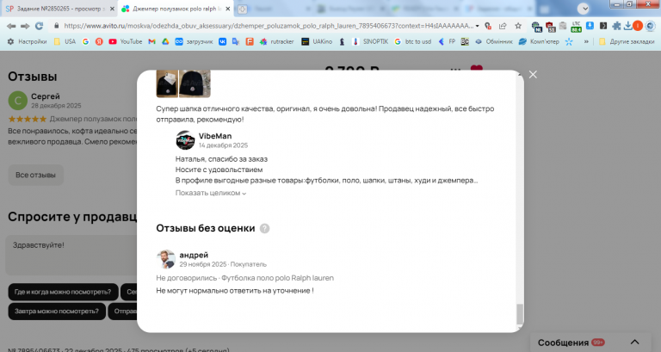Open the андрей reviewer name
The height and width of the screenshot is (352, 661).
(194, 255)
